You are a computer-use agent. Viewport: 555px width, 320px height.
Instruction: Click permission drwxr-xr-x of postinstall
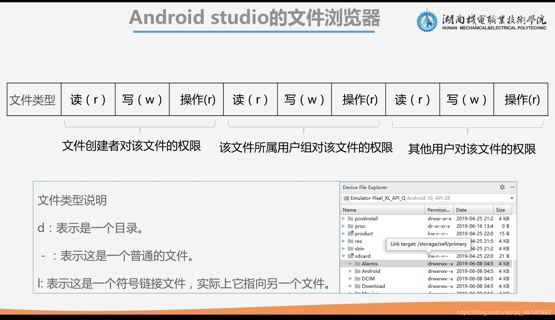pos(439,219)
